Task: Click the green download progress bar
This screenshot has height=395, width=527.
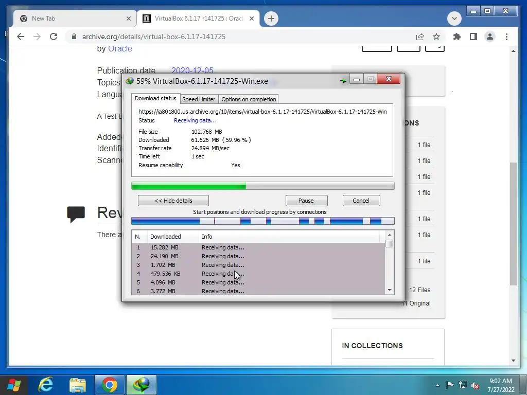Action: click(x=262, y=186)
